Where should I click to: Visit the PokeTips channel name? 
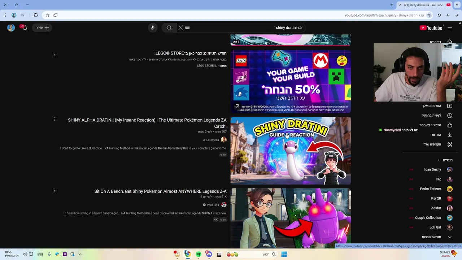(x=213, y=205)
